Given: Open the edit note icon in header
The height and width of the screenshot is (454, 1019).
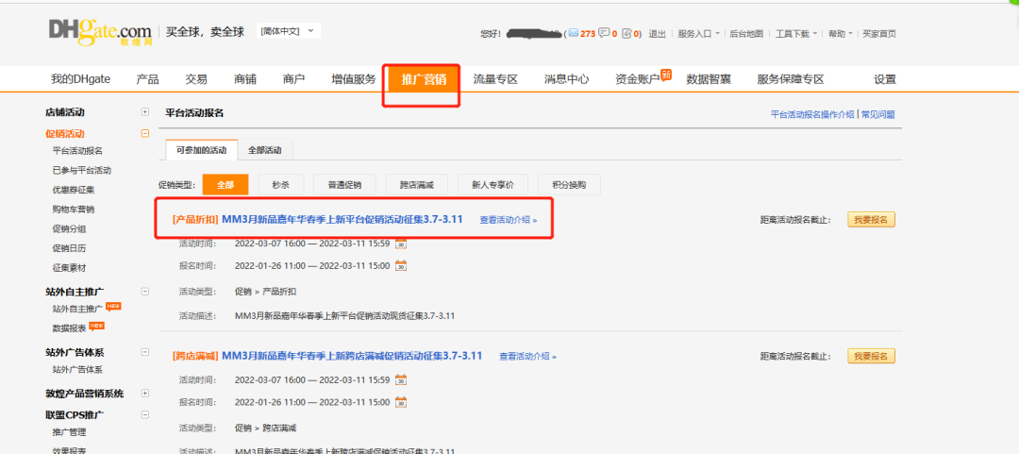Looking at the screenshot, I should (x=626, y=33).
